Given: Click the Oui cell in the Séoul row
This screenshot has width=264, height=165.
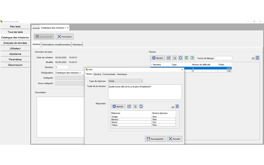Looking at the screenshot, I should pos(163,122).
